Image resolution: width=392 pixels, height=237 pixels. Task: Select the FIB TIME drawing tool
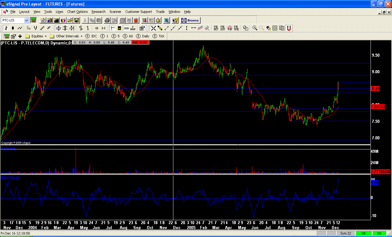[x=236, y=28]
